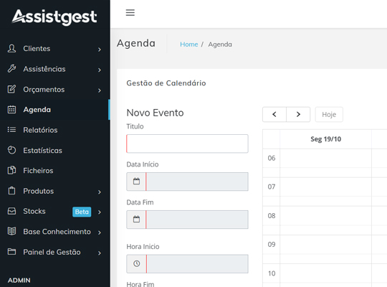Open the Ficheiros menu item
The image size is (387, 287).
[x=54, y=171]
